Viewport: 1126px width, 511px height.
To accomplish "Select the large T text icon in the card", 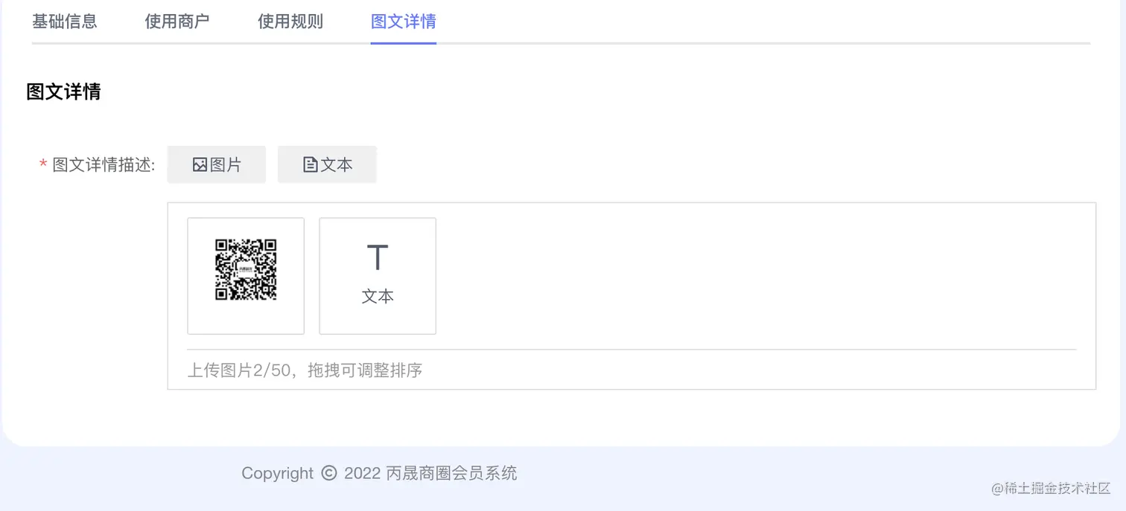I will point(377,256).
